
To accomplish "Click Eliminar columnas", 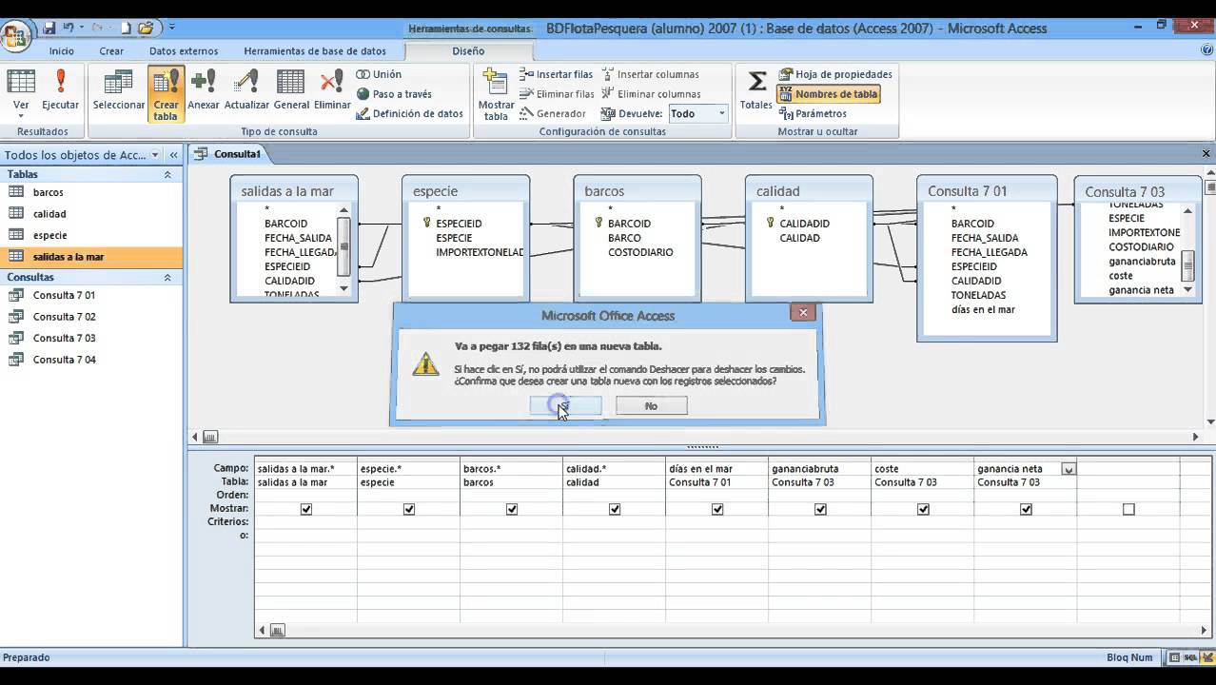I will (x=651, y=94).
